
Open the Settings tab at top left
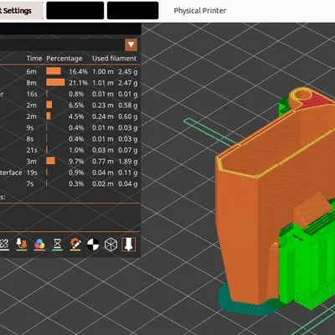click(x=21, y=11)
